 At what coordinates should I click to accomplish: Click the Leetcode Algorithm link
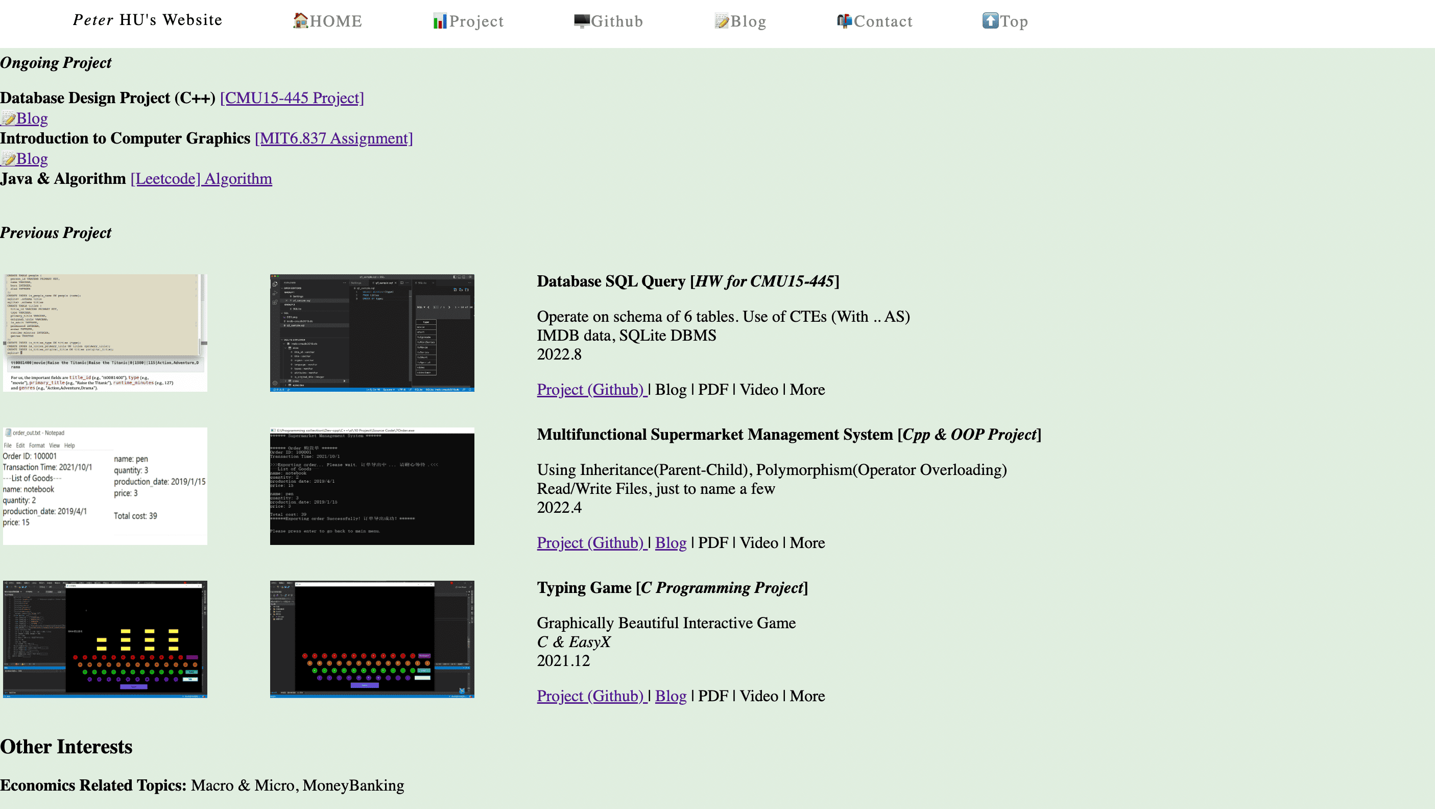[x=201, y=178]
